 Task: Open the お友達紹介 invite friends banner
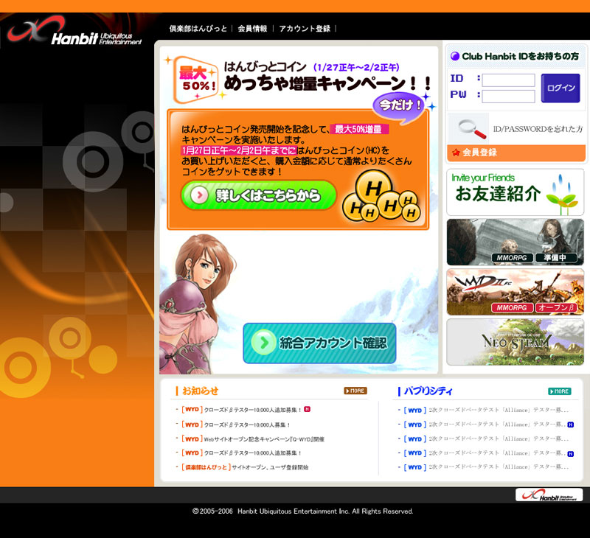point(515,192)
